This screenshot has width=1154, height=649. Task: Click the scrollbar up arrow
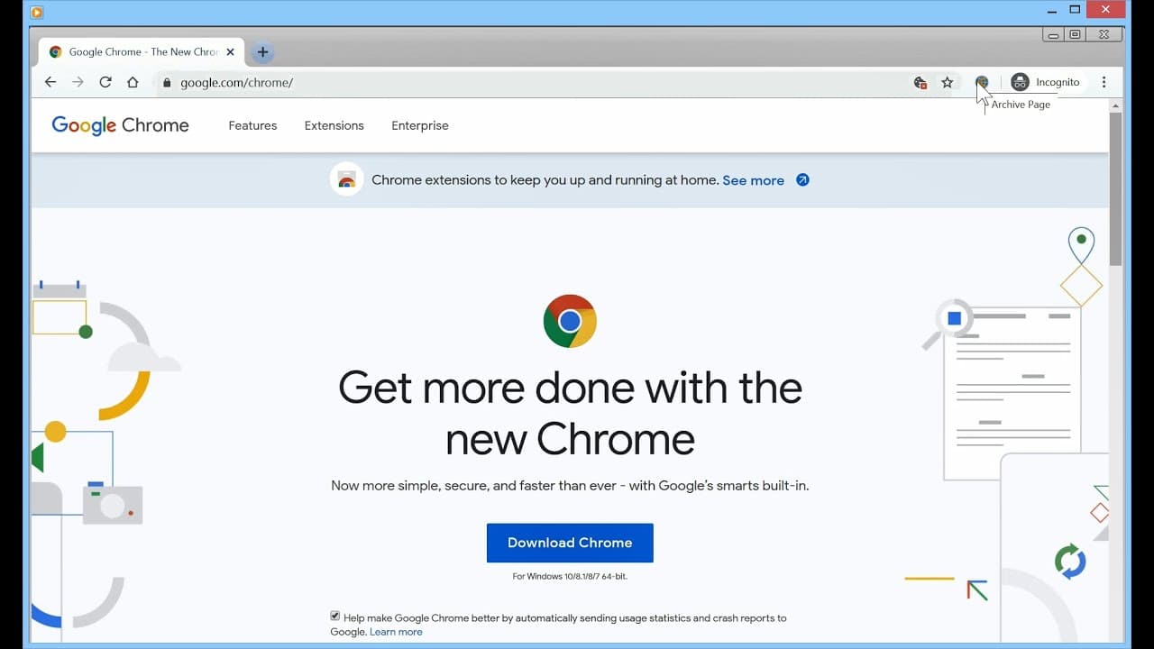(1115, 105)
